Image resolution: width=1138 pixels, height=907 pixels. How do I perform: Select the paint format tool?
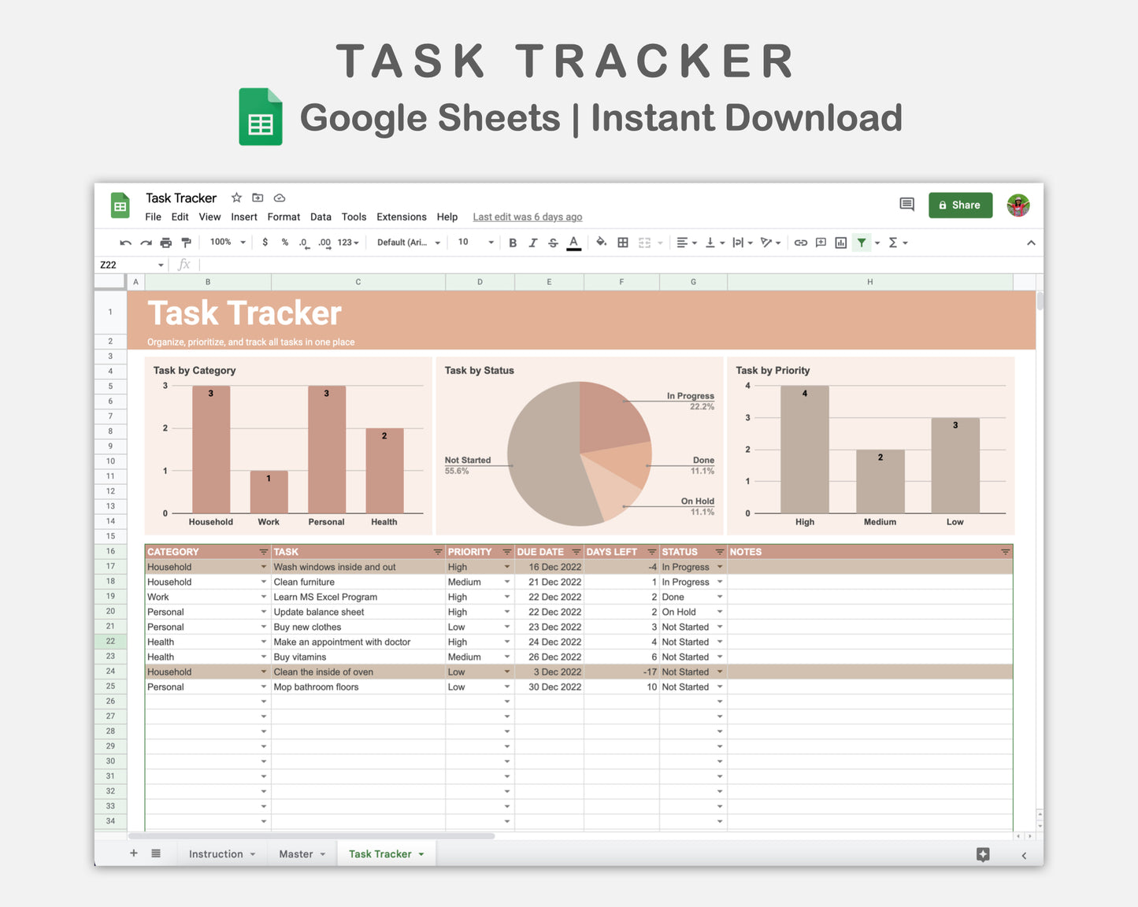186,242
